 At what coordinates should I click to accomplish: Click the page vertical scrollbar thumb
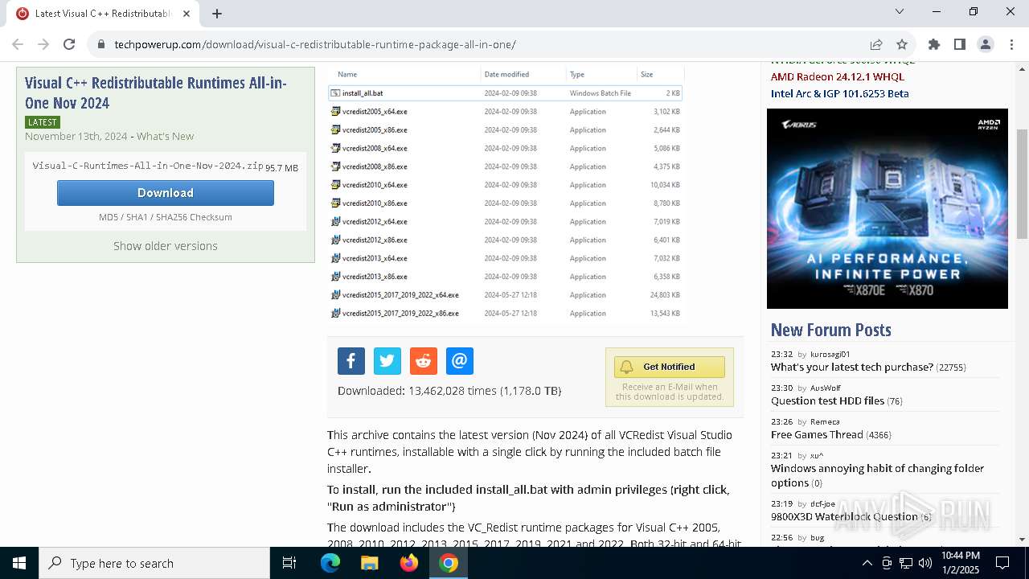(x=1023, y=183)
